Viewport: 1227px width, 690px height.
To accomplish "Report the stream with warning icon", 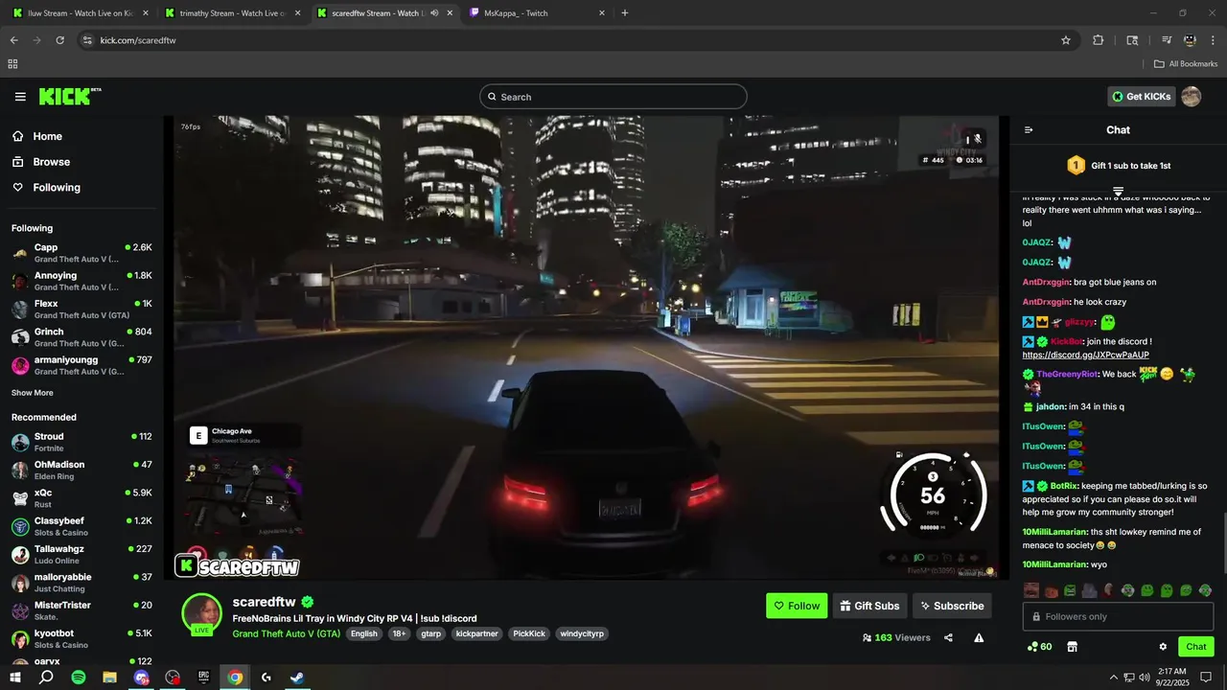I will [979, 637].
